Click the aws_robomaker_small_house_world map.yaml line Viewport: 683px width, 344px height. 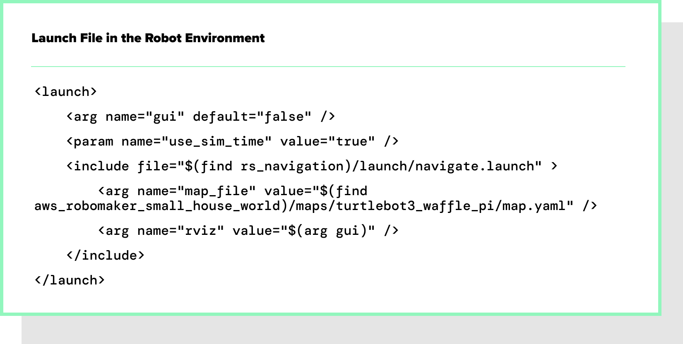click(x=316, y=206)
